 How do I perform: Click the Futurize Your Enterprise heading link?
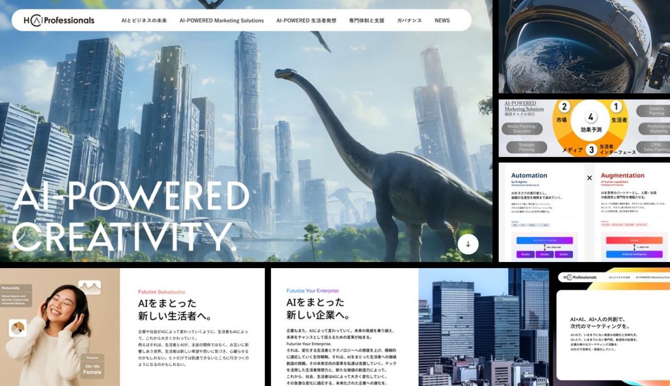pyautogui.click(x=313, y=291)
